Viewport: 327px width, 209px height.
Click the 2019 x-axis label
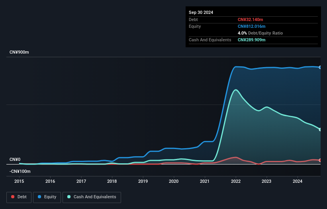click(143, 181)
